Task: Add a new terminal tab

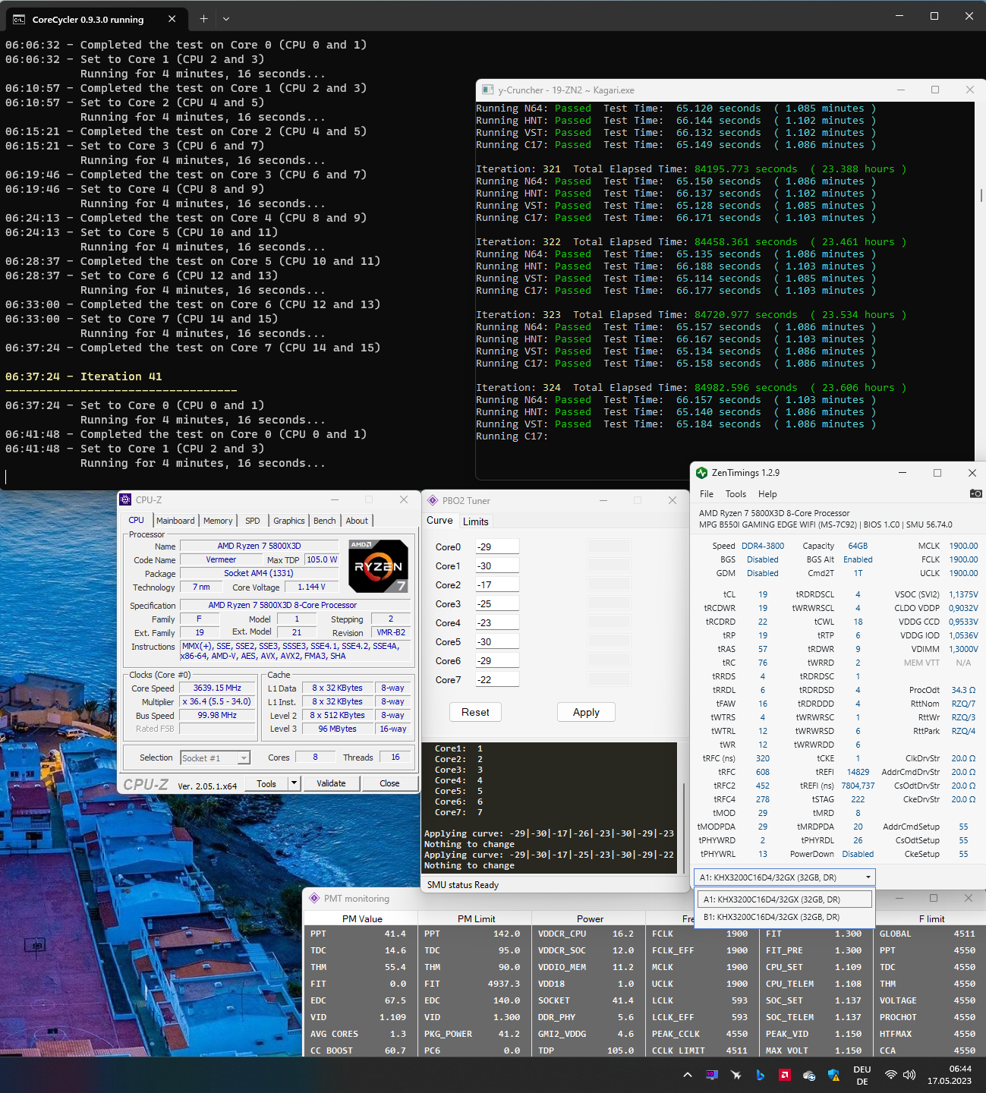Action: pos(203,19)
